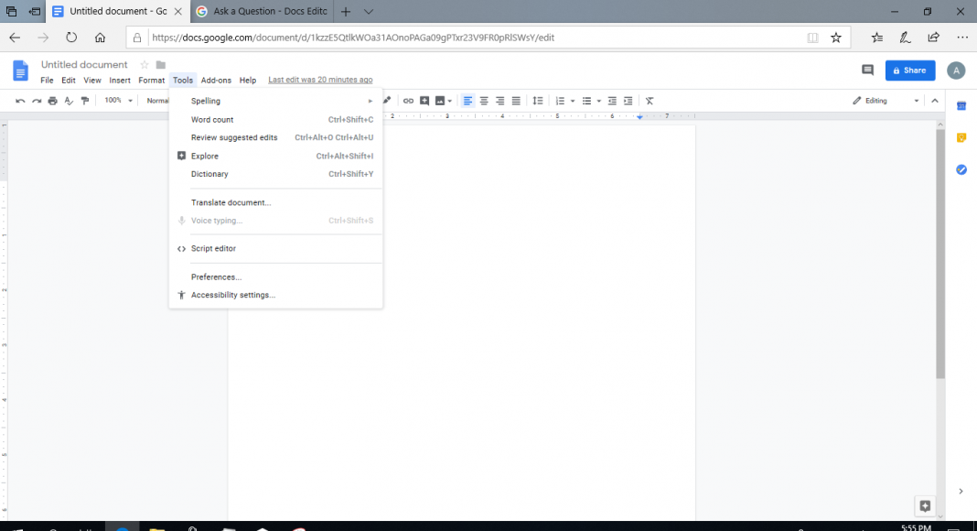Open the Normal text style dropdown
Screen dimensions: 977x531
(157, 101)
